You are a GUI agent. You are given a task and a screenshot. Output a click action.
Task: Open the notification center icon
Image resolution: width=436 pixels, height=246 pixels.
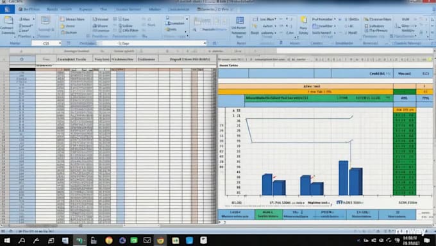pos(427,240)
